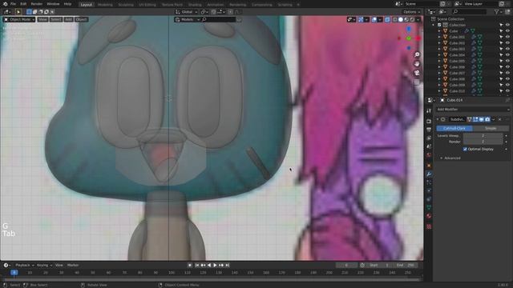This screenshot has height=288, width=513.
Task: Uncheck the Optimal Display checkbox
Action: (465, 150)
